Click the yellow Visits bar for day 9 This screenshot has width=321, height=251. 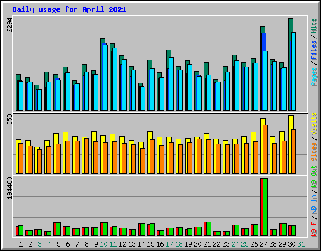pos(93,136)
